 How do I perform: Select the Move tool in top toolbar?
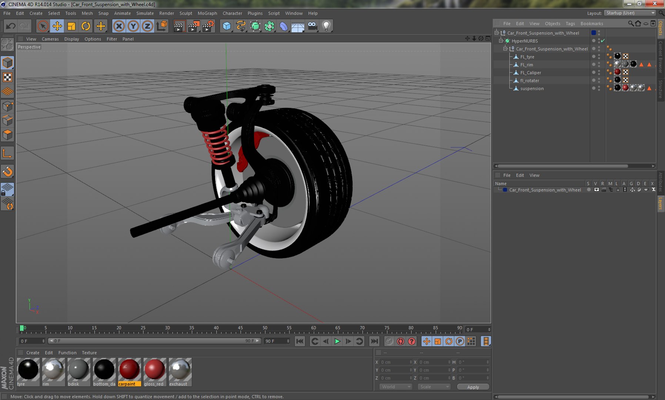tap(57, 26)
